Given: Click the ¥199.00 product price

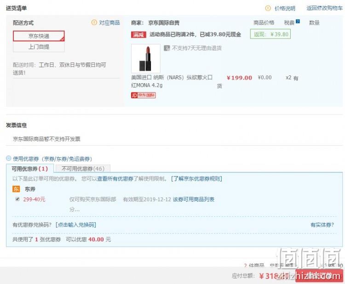Looking at the screenshot, I should [x=239, y=78].
